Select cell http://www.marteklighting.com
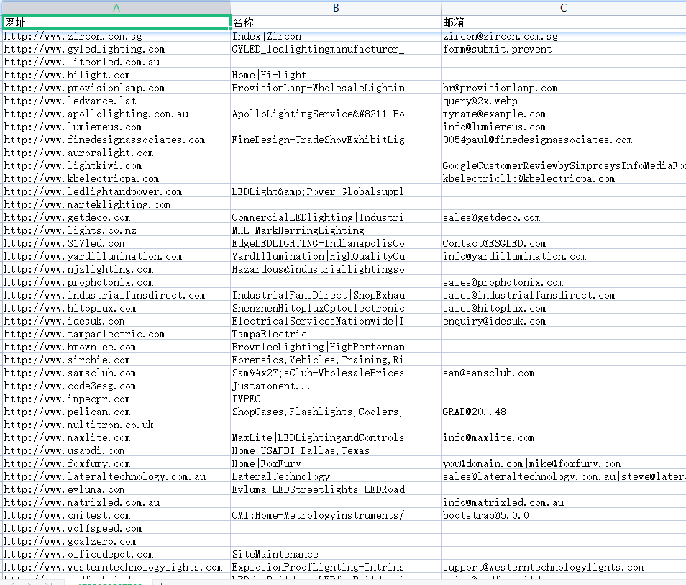Image resolution: width=686 pixels, height=585 pixels. [116, 204]
